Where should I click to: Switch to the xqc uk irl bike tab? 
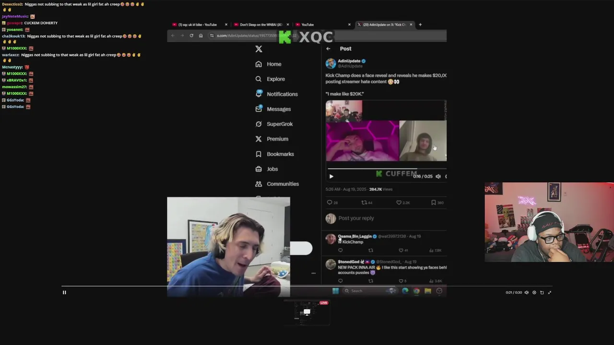[198, 24]
